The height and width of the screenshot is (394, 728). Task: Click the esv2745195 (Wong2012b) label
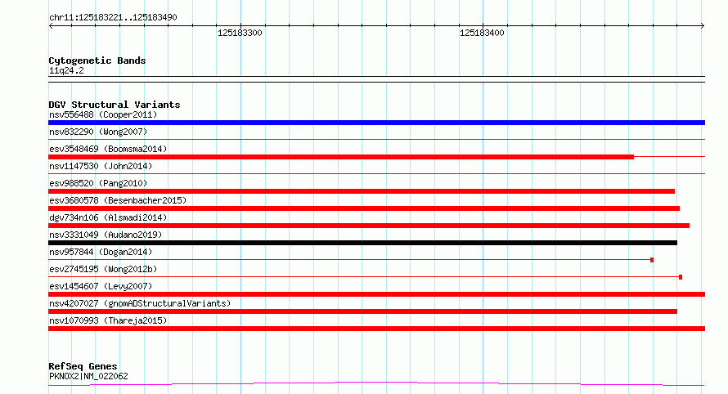103,269
